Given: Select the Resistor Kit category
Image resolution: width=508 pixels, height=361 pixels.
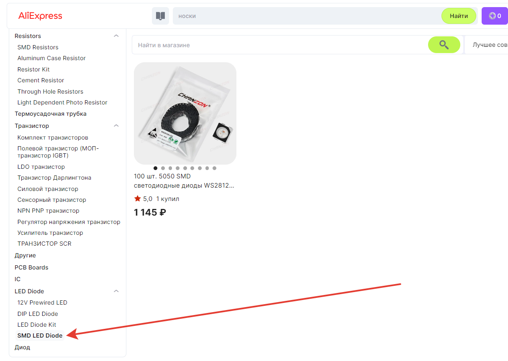Looking at the screenshot, I should (33, 69).
